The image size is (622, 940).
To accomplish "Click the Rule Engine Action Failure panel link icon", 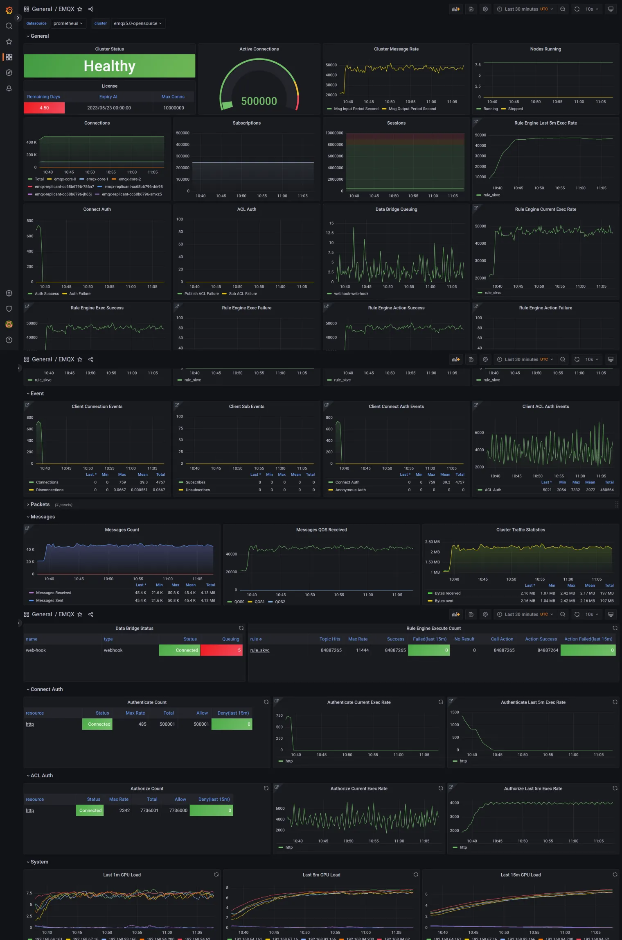I will (x=476, y=306).
